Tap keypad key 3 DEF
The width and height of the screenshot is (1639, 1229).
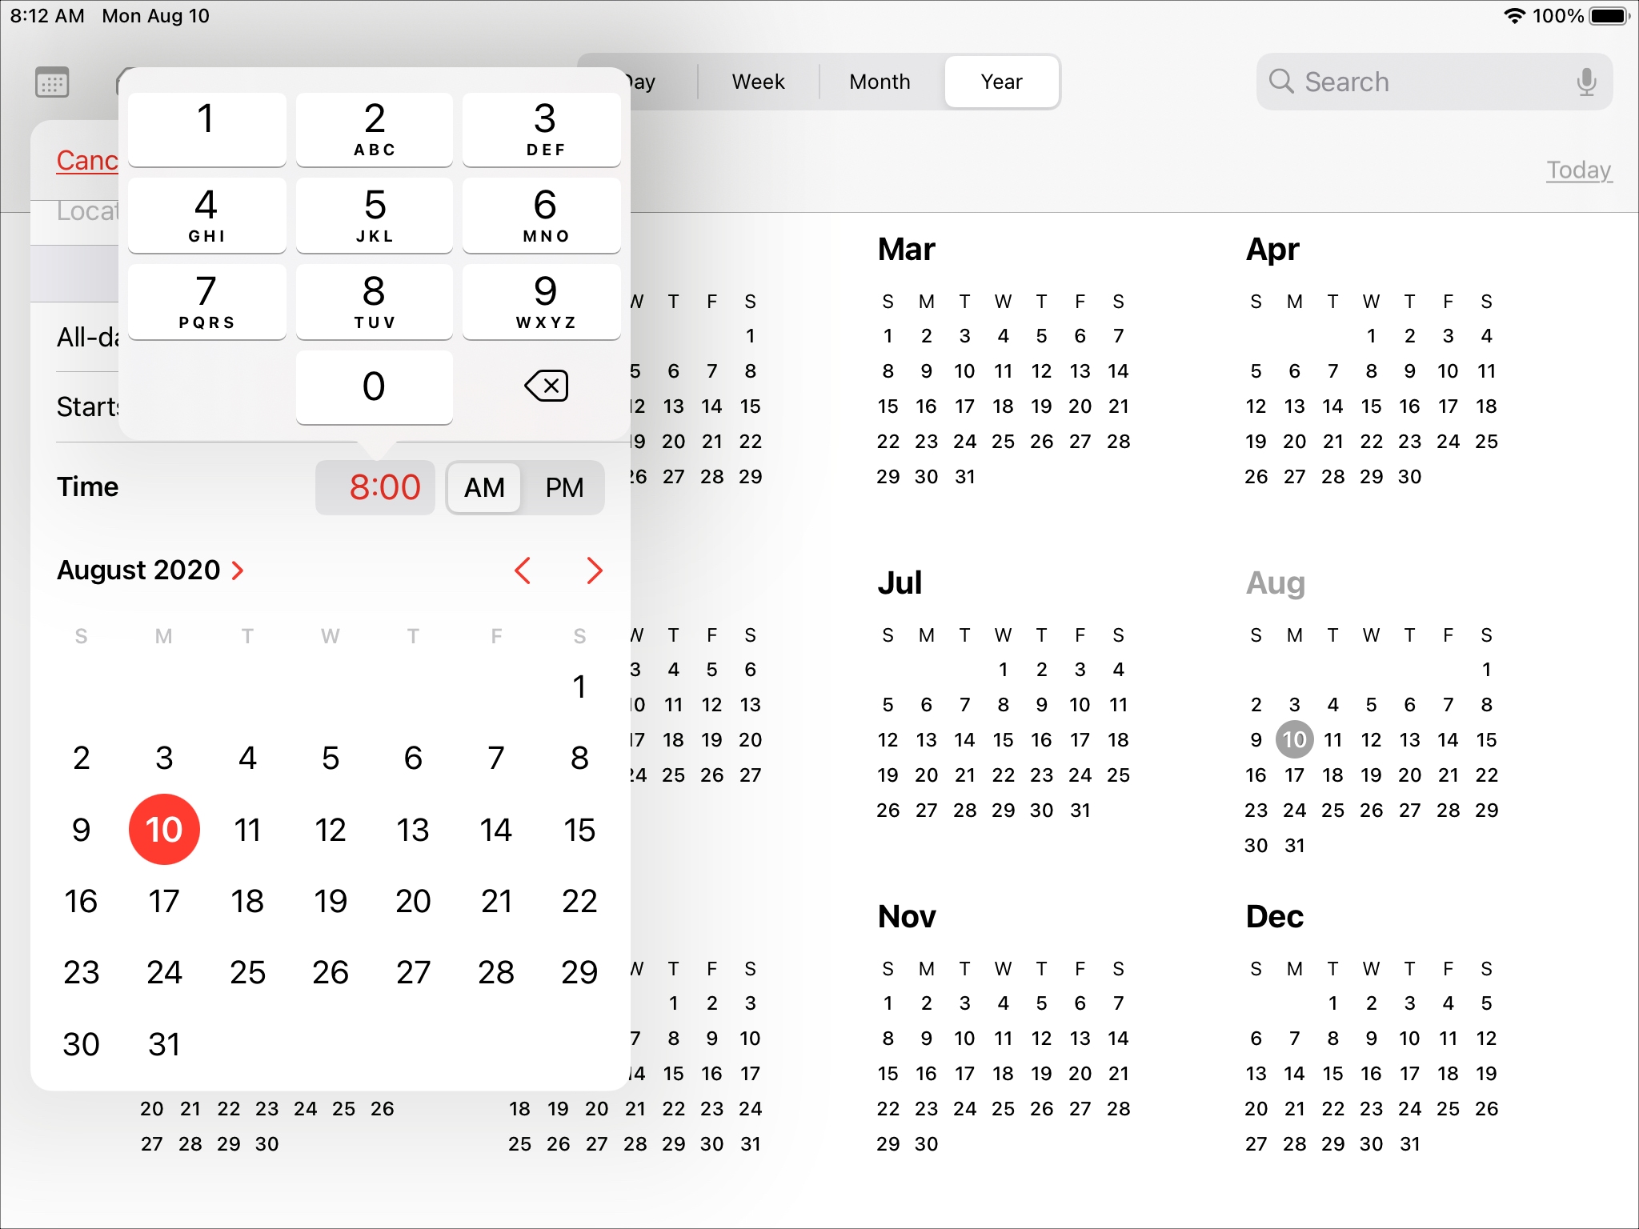click(542, 130)
